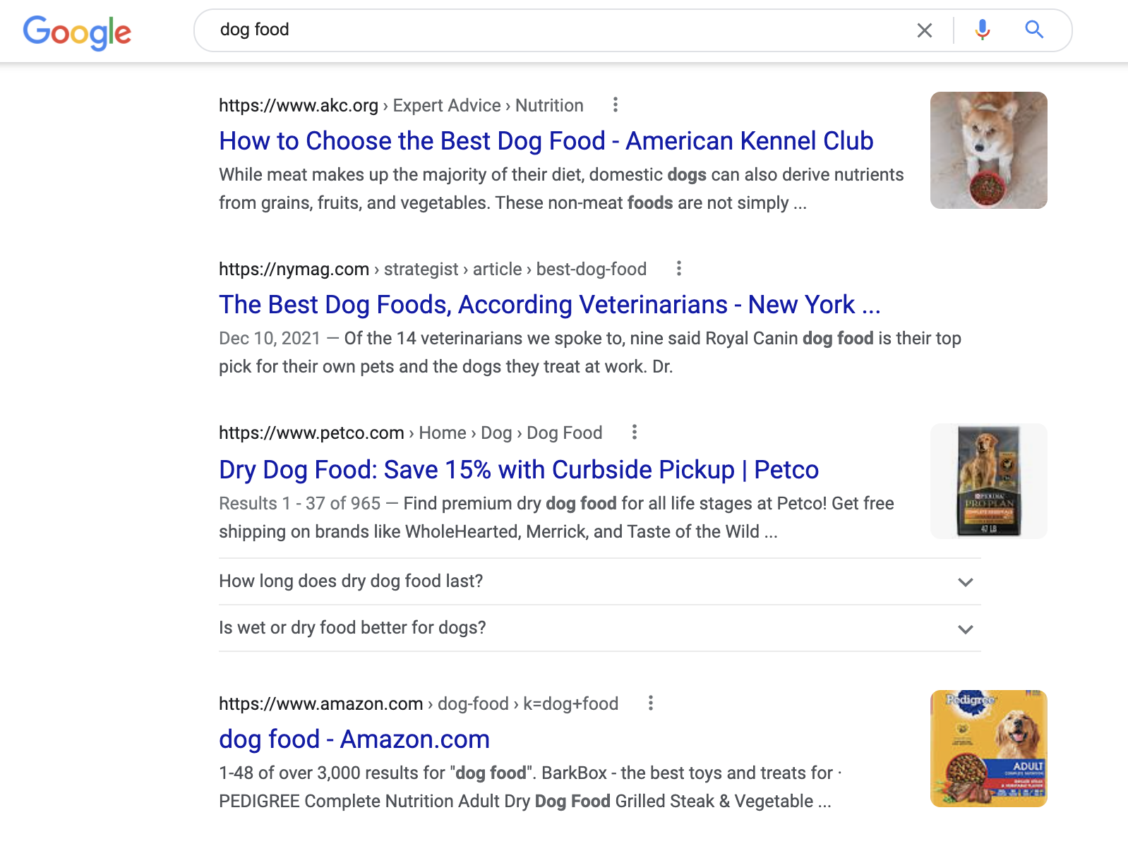The width and height of the screenshot is (1128, 858).
Task: Click chevron beside dry dog food last question
Action: tap(965, 582)
